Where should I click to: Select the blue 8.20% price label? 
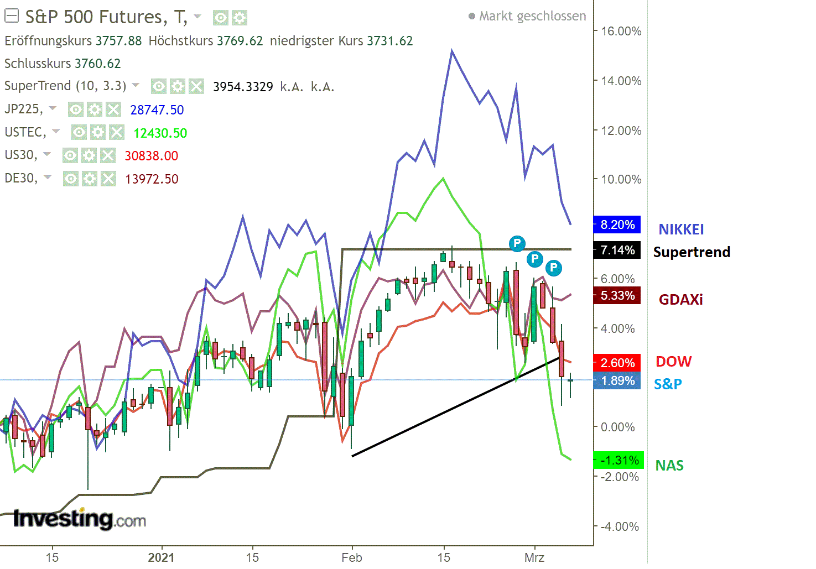pos(617,225)
